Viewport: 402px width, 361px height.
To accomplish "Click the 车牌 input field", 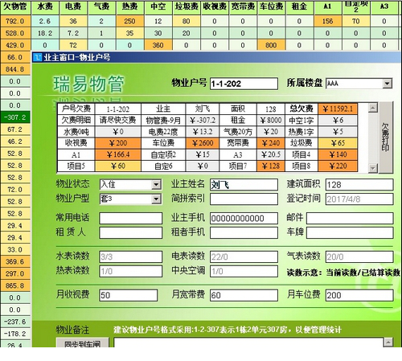I will (x=350, y=232).
